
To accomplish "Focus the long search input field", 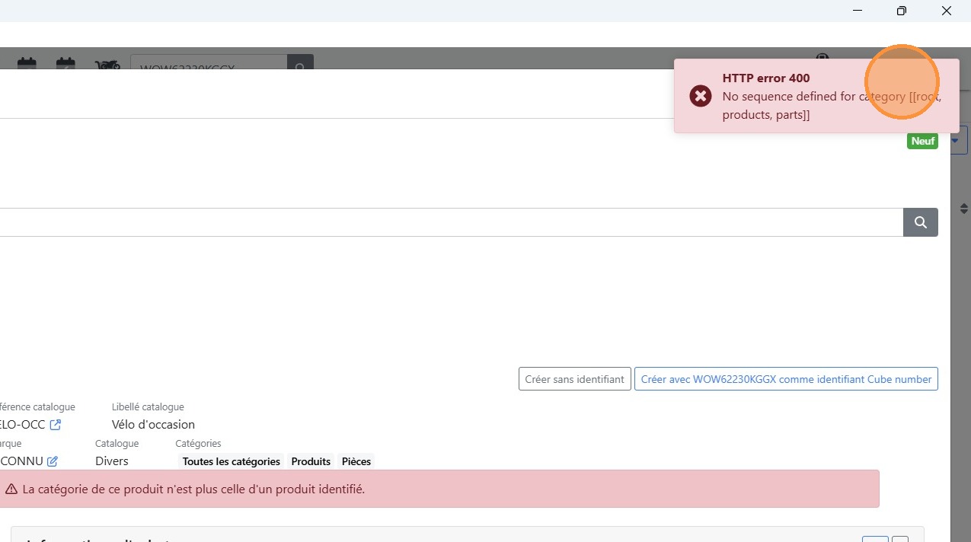I will (452, 222).
